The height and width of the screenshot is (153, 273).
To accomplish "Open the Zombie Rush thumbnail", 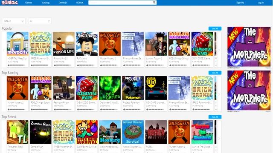I will click(x=41, y=132).
